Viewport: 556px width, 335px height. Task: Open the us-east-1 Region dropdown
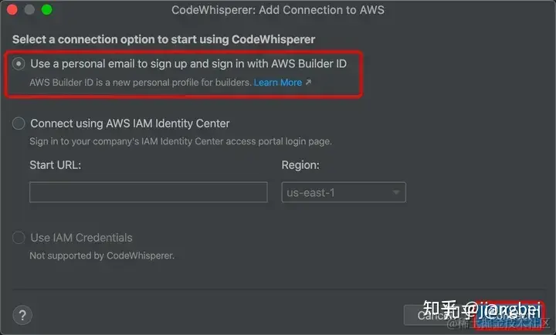point(343,192)
